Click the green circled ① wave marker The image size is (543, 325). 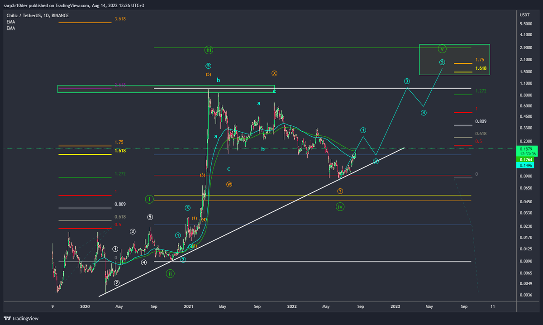(362, 129)
